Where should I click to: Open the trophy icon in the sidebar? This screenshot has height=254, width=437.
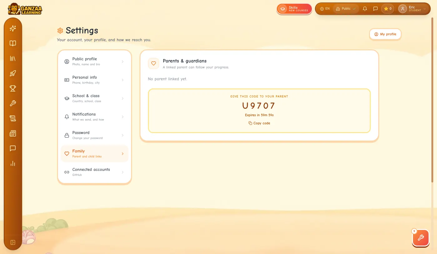point(13,88)
